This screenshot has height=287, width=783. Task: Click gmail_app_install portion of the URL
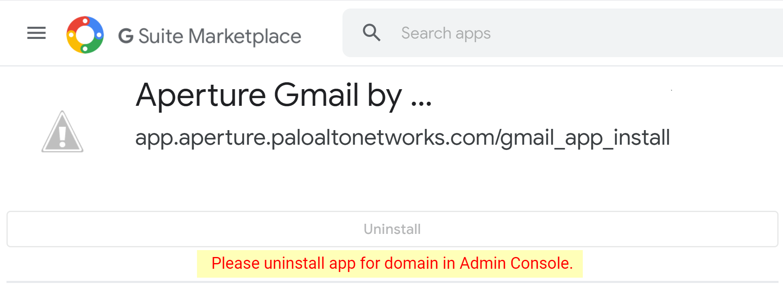[585, 138]
